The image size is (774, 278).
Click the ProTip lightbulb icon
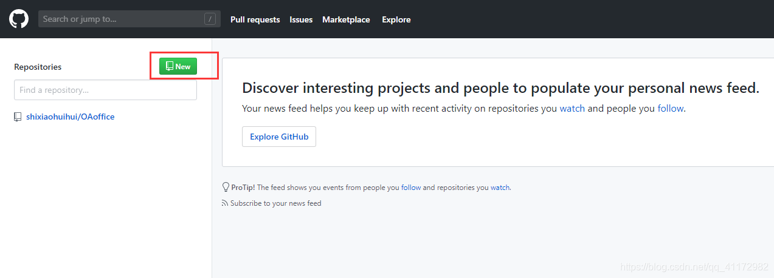pos(226,188)
